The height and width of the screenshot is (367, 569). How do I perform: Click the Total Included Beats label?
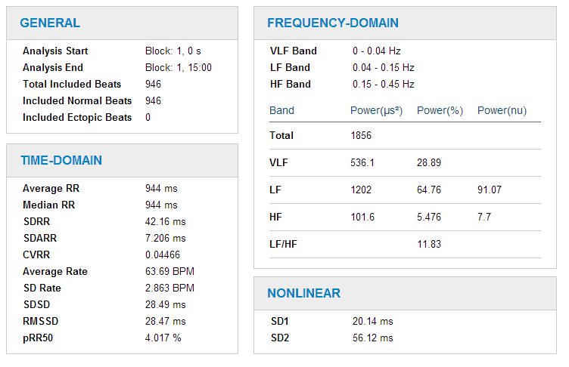tap(67, 85)
